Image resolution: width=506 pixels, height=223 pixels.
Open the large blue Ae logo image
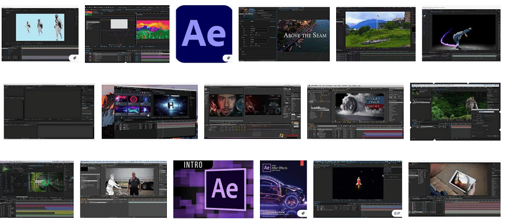point(204,34)
